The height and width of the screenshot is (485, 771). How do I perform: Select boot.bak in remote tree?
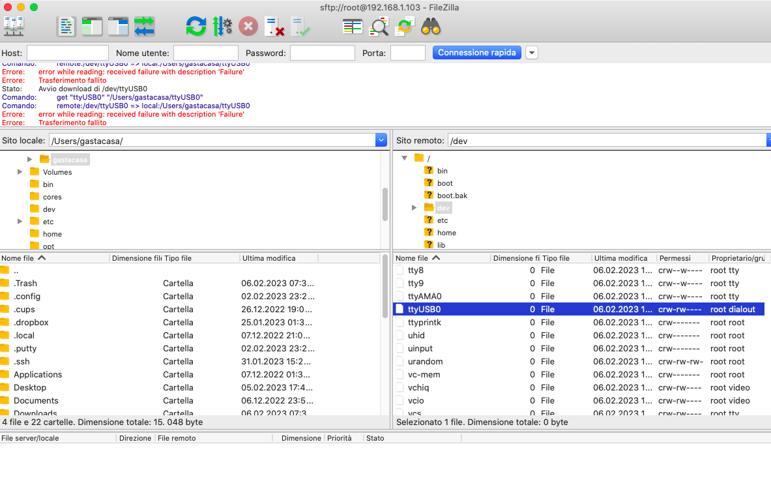point(452,196)
